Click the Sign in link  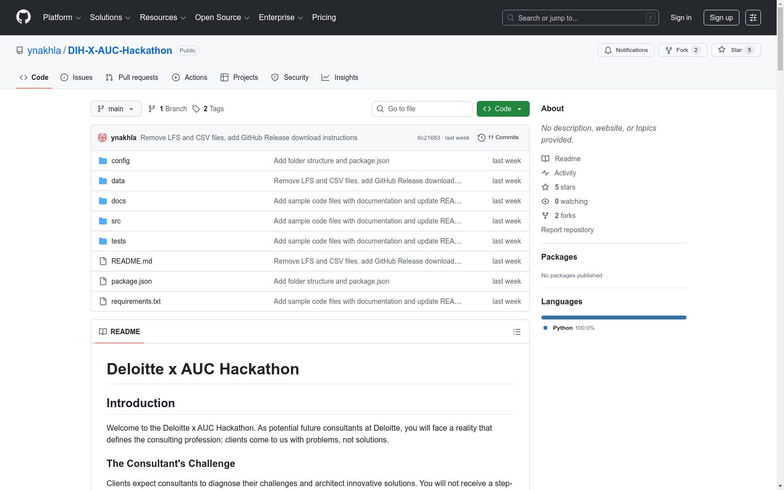[x=681, y=18]
